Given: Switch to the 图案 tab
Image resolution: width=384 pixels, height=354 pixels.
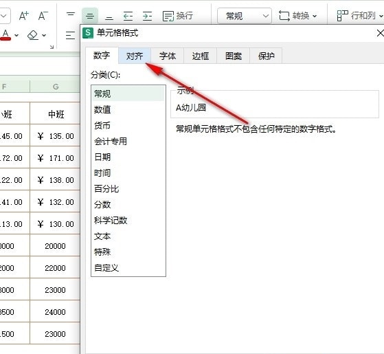Looking at the screenshot, I should point(234,56).
